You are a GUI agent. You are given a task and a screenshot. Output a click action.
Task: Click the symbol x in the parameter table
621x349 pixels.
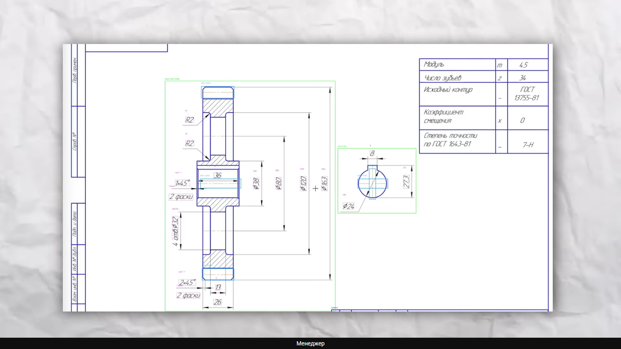pos(500,120)
